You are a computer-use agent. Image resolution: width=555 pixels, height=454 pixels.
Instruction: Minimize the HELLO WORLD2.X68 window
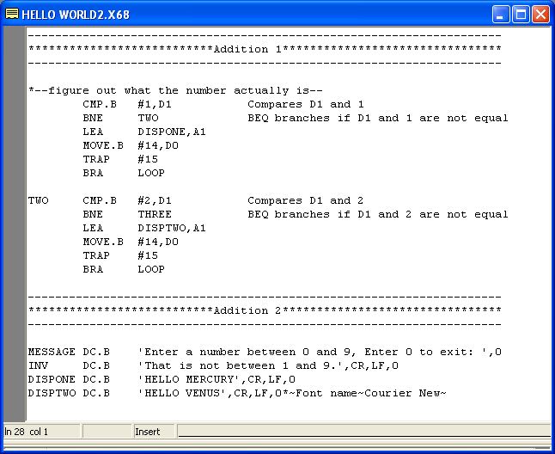(x=502, y=15)
